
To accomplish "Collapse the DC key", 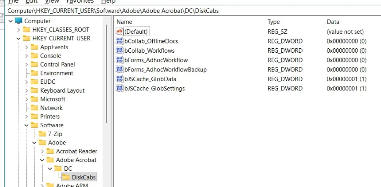I will [x=50, y=169].
